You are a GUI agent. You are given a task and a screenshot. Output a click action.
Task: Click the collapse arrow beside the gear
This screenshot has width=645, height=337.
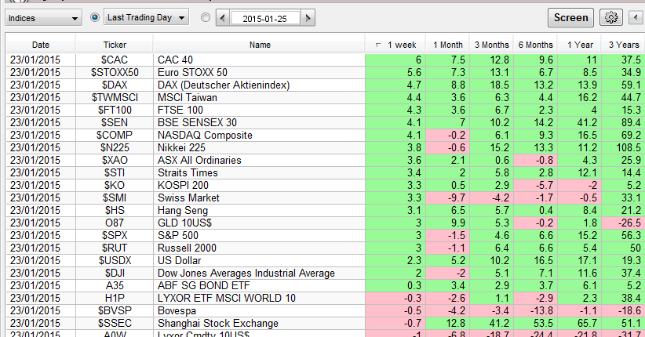tap(636, 17)
